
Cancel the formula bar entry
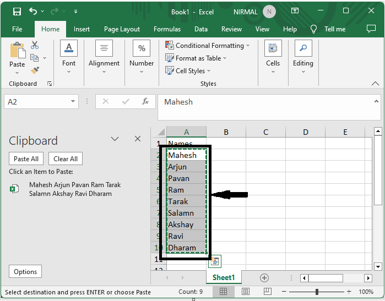pyautogui.click(x=106, y=101)
